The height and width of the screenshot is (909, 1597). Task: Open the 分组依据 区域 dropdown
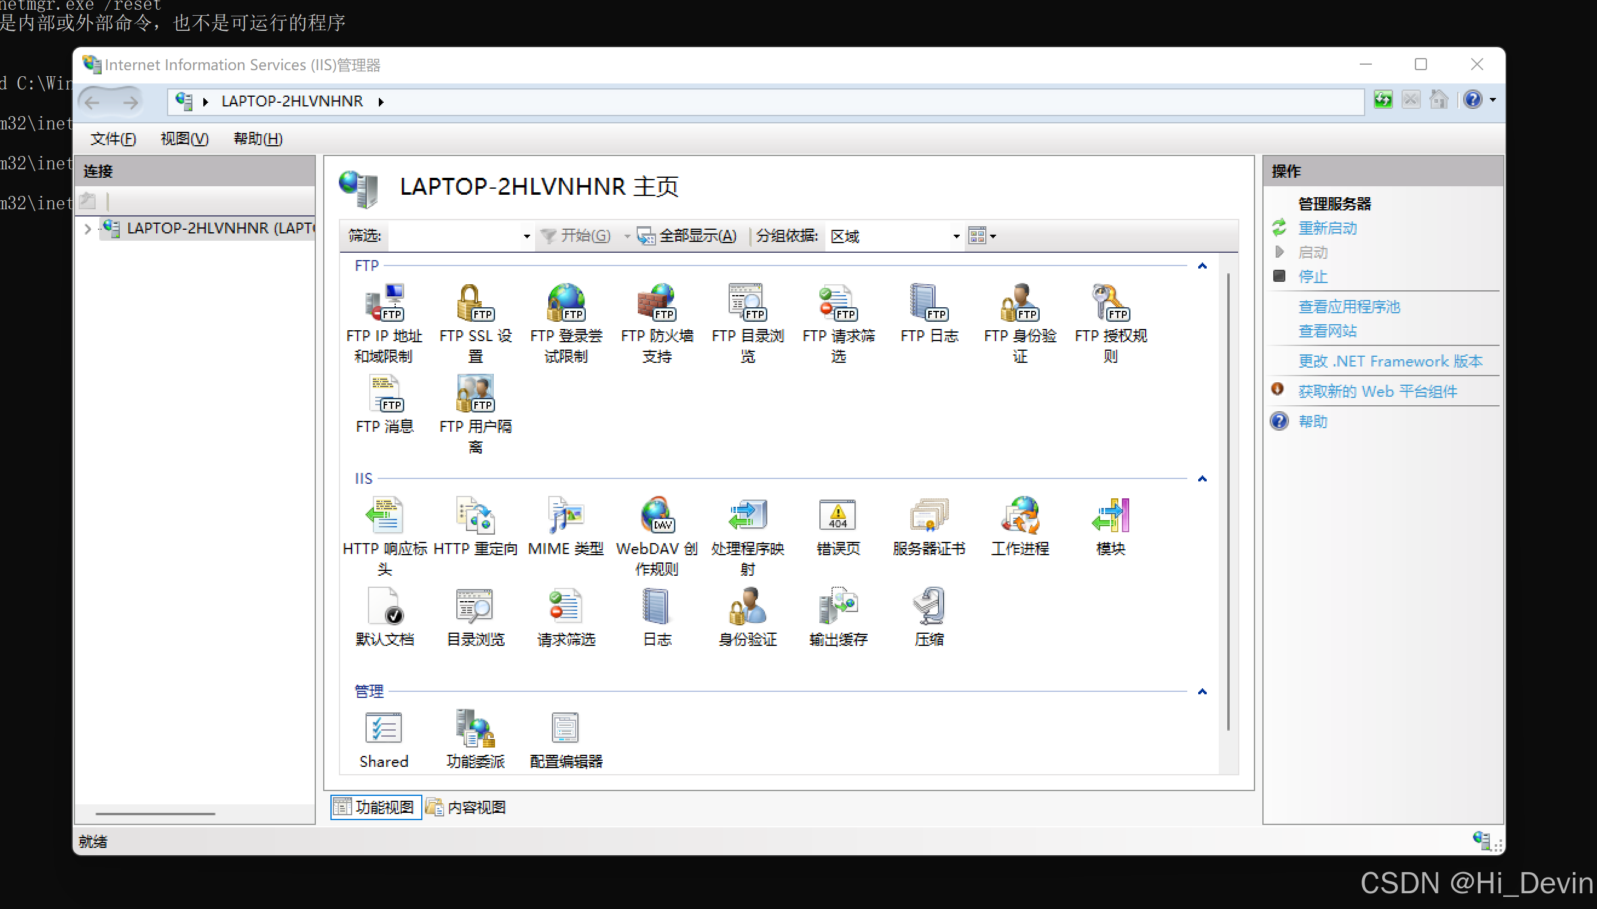[x=956, y=236]
